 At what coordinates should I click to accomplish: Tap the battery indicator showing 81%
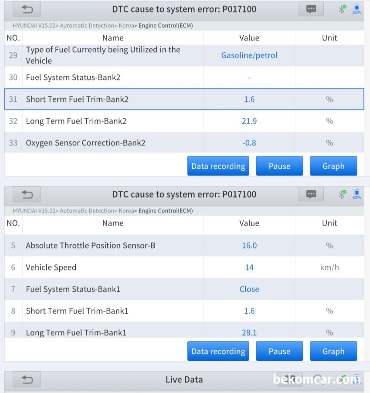357,9
